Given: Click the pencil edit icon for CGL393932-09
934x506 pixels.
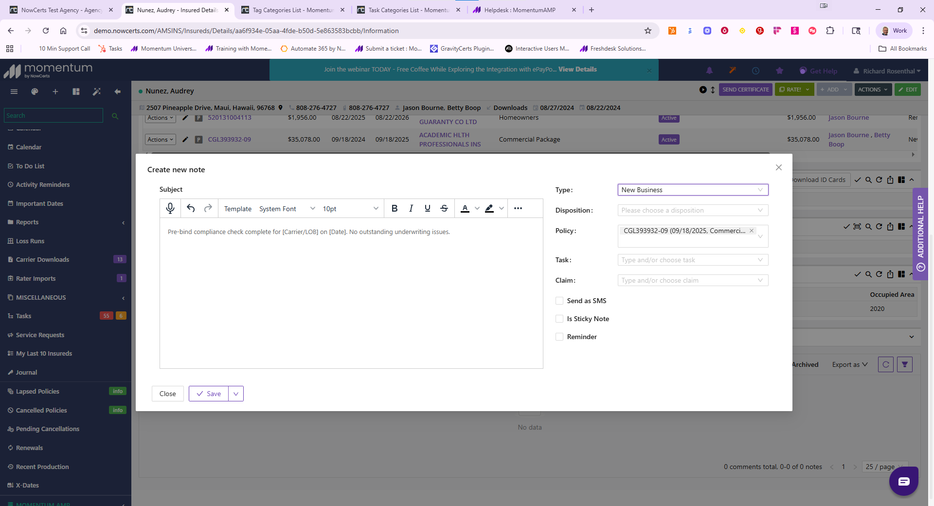Looking at the screenshot, I should coord(185,139).
